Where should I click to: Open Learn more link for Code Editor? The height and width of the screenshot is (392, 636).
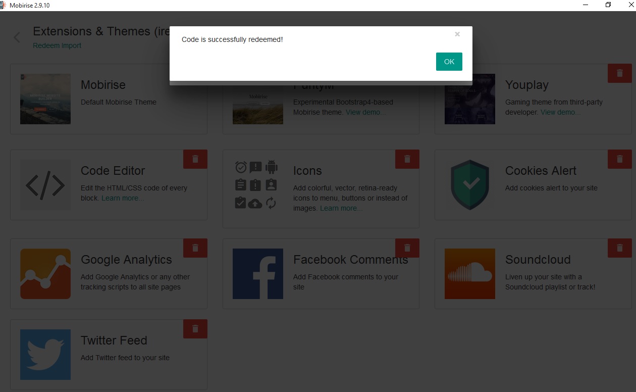point(123,198)
